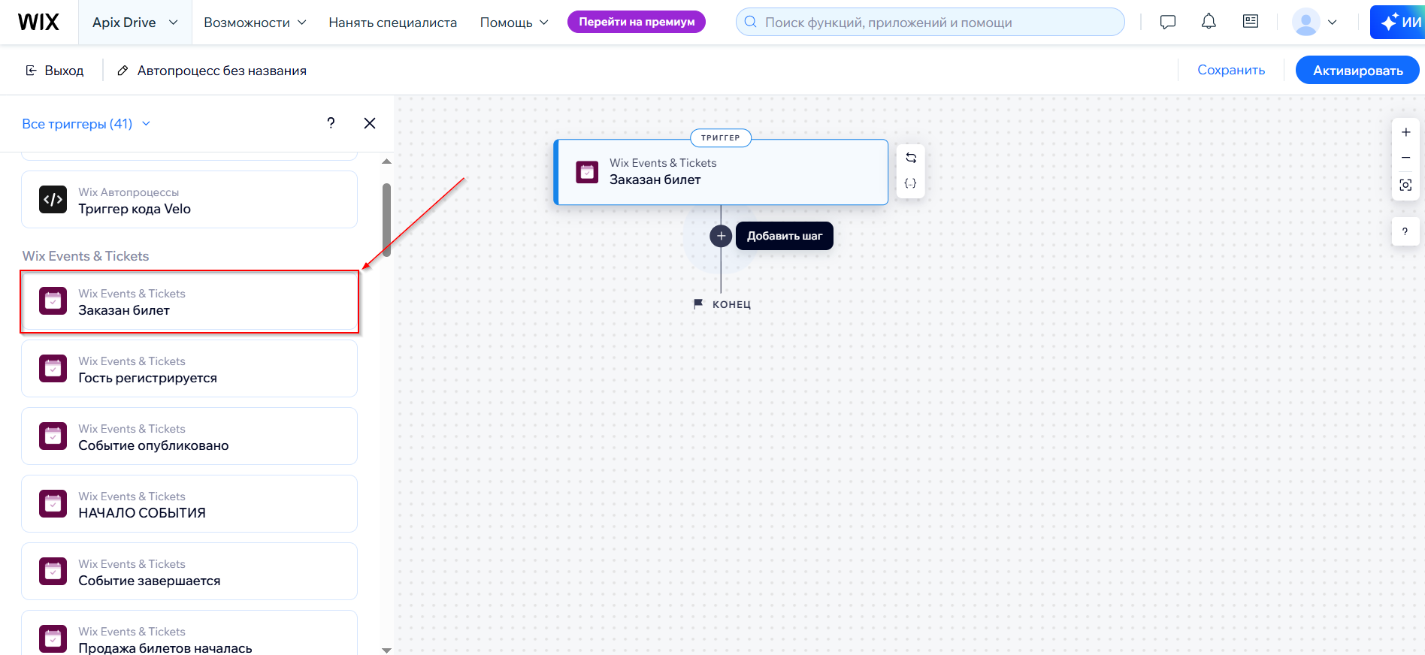Click the Активировать button
The image size is (1425, 655).
(1357, 70)
